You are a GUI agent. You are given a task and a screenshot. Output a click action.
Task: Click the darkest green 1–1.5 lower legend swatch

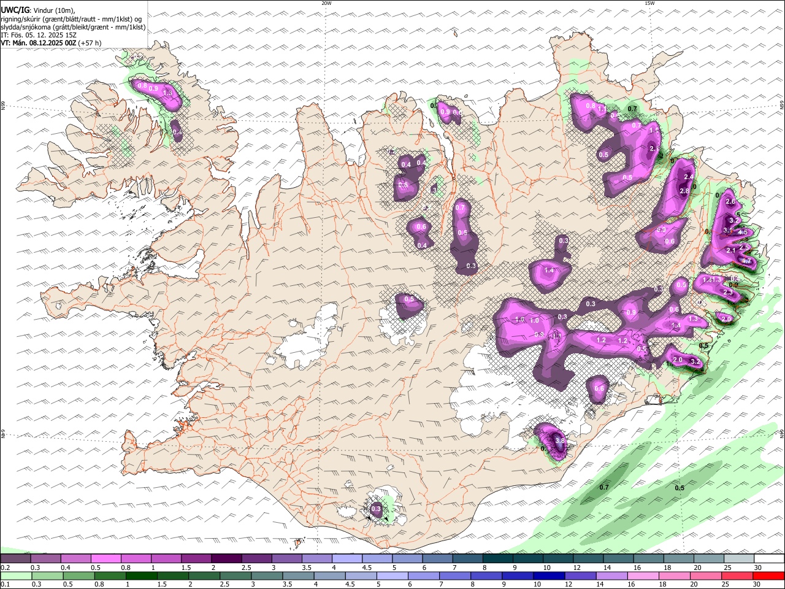[141, 576]
